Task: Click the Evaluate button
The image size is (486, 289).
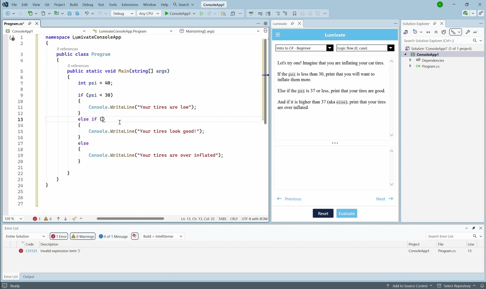Action: pyautogui.click(x=346, y=213)
